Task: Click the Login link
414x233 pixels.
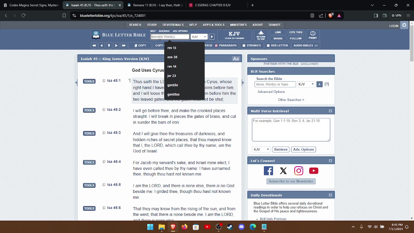Action: coord(394,26)
